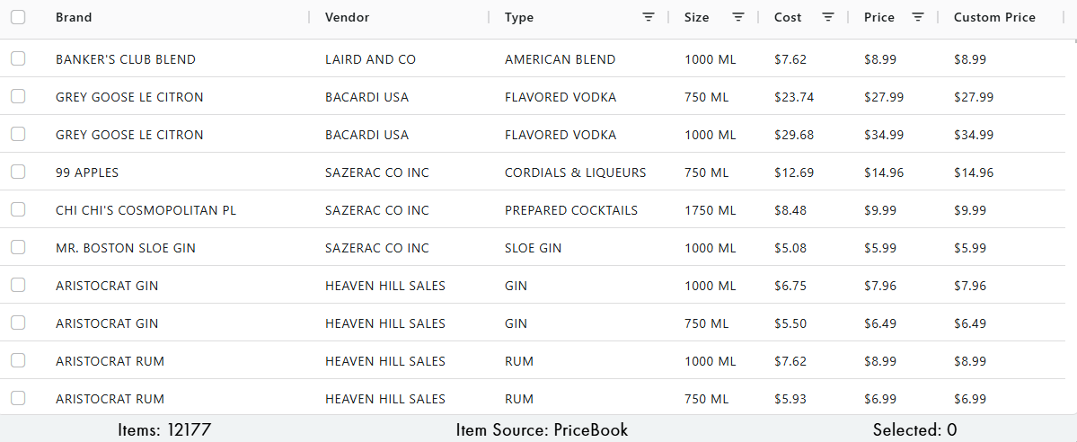Select the 1750 ML size cell
This screenshot has height=442, width=1077.
(x=711, y=210)
